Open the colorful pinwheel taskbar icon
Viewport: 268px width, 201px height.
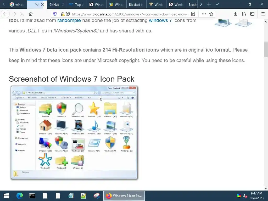coord(97,196)
